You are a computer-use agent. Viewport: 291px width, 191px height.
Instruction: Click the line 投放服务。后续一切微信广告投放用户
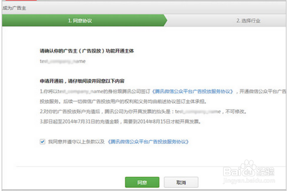pyautogui.click(x=123, y=102)
